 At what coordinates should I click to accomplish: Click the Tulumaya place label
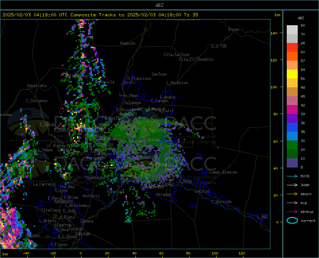[x=133, y=103]
